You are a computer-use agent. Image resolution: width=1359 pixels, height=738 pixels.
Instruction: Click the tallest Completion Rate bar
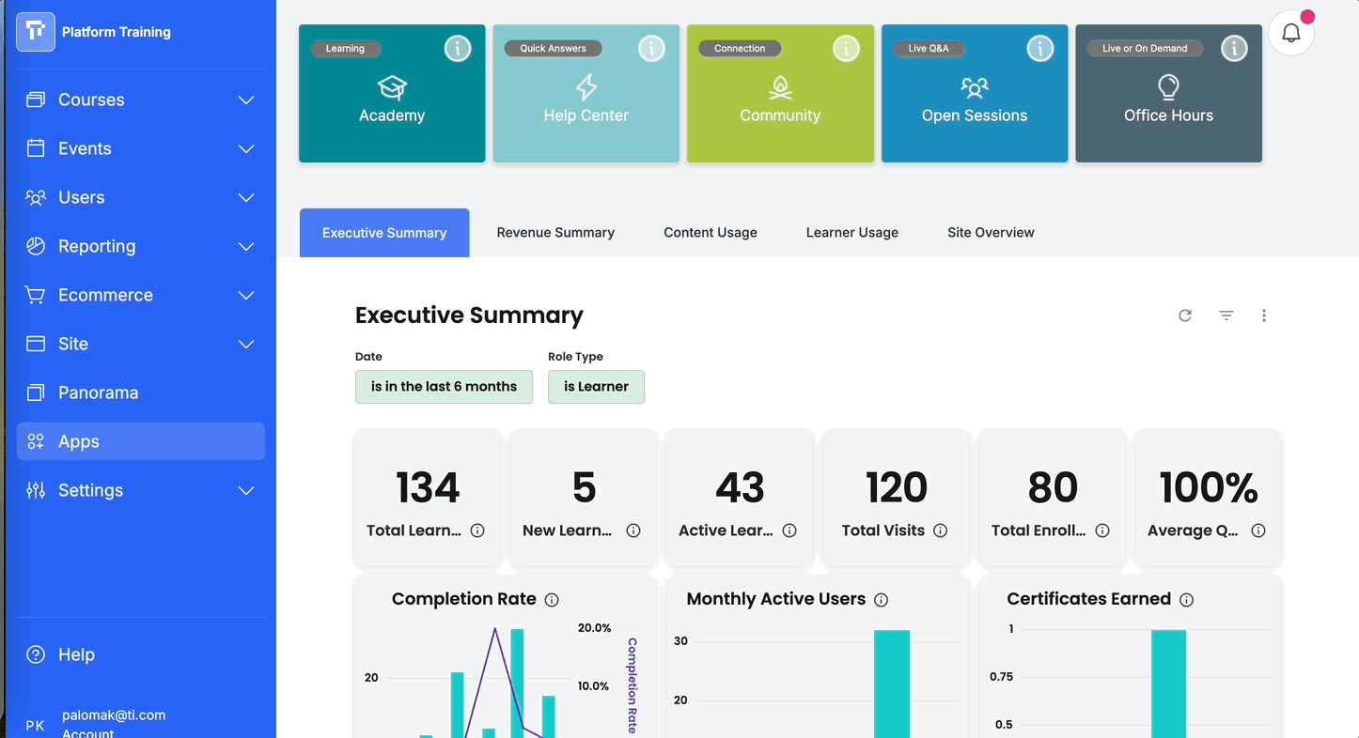pyautogui.click(x=517, y=683)
